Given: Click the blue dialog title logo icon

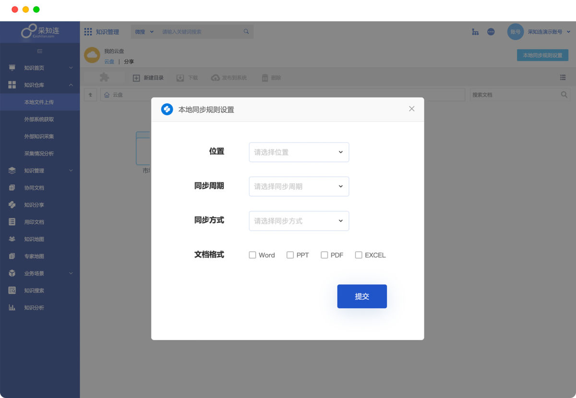Looking at the screenshot, I should click(167, 109).
